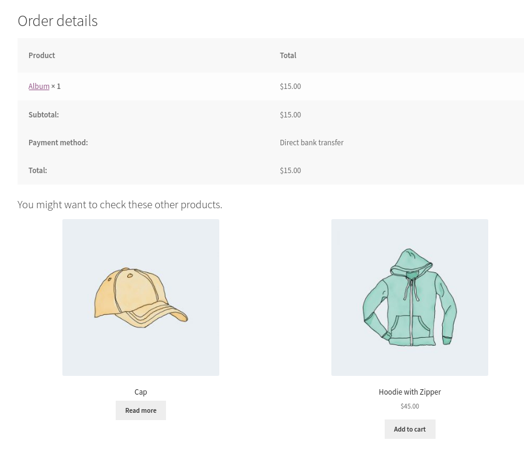Click the Hoodie with Zipper image
524x457 pixels.
point(410,297)
